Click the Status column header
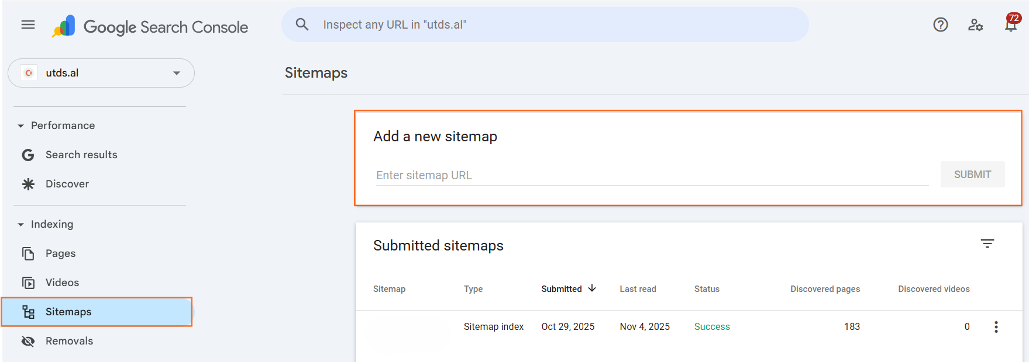This screenshot has width=1029, height=362. 707,289
